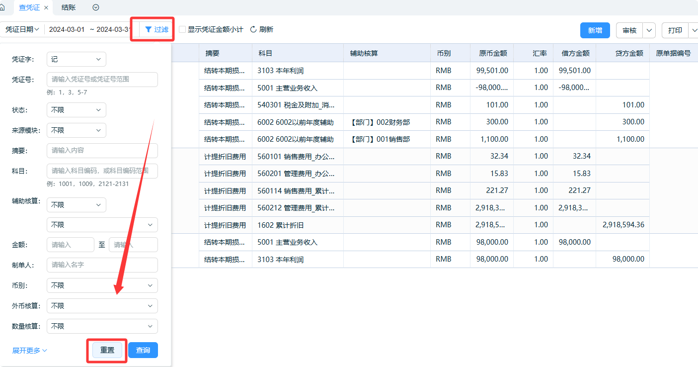This screenshot has width=698, height=367.
Task: Open the 来源模块 dropdown
Action: coord(76,130)
